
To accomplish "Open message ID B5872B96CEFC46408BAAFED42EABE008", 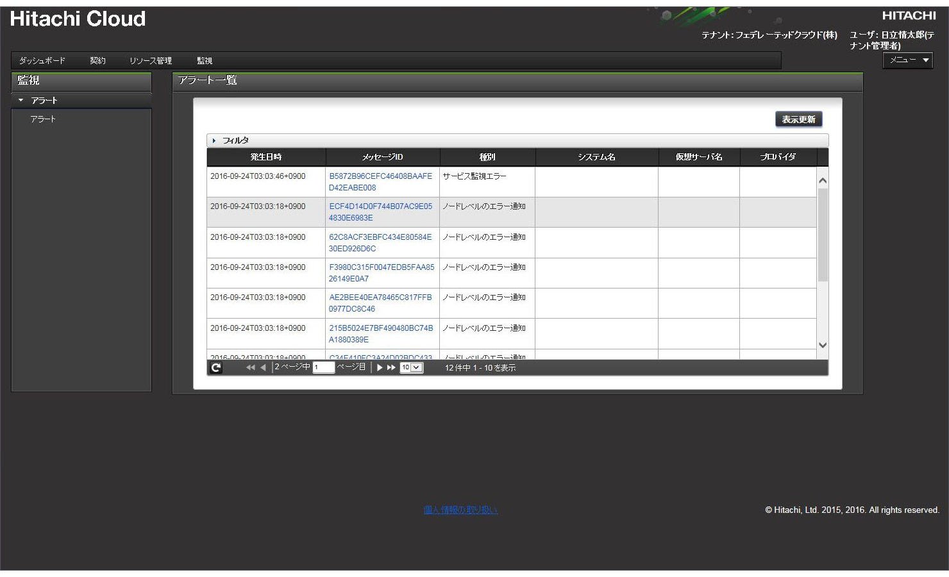I will (x=380, y=182).
